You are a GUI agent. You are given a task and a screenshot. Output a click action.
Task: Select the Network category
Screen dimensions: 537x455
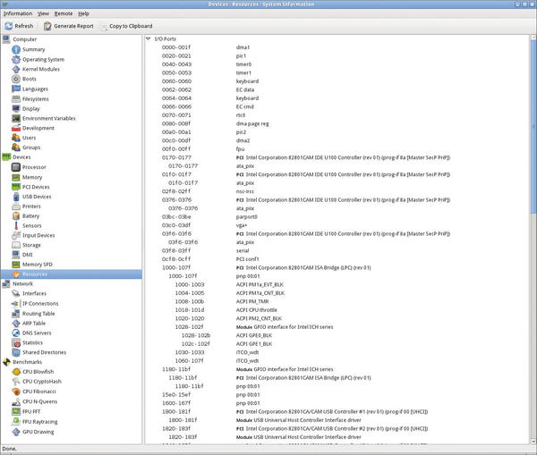(x=23, y=283)
